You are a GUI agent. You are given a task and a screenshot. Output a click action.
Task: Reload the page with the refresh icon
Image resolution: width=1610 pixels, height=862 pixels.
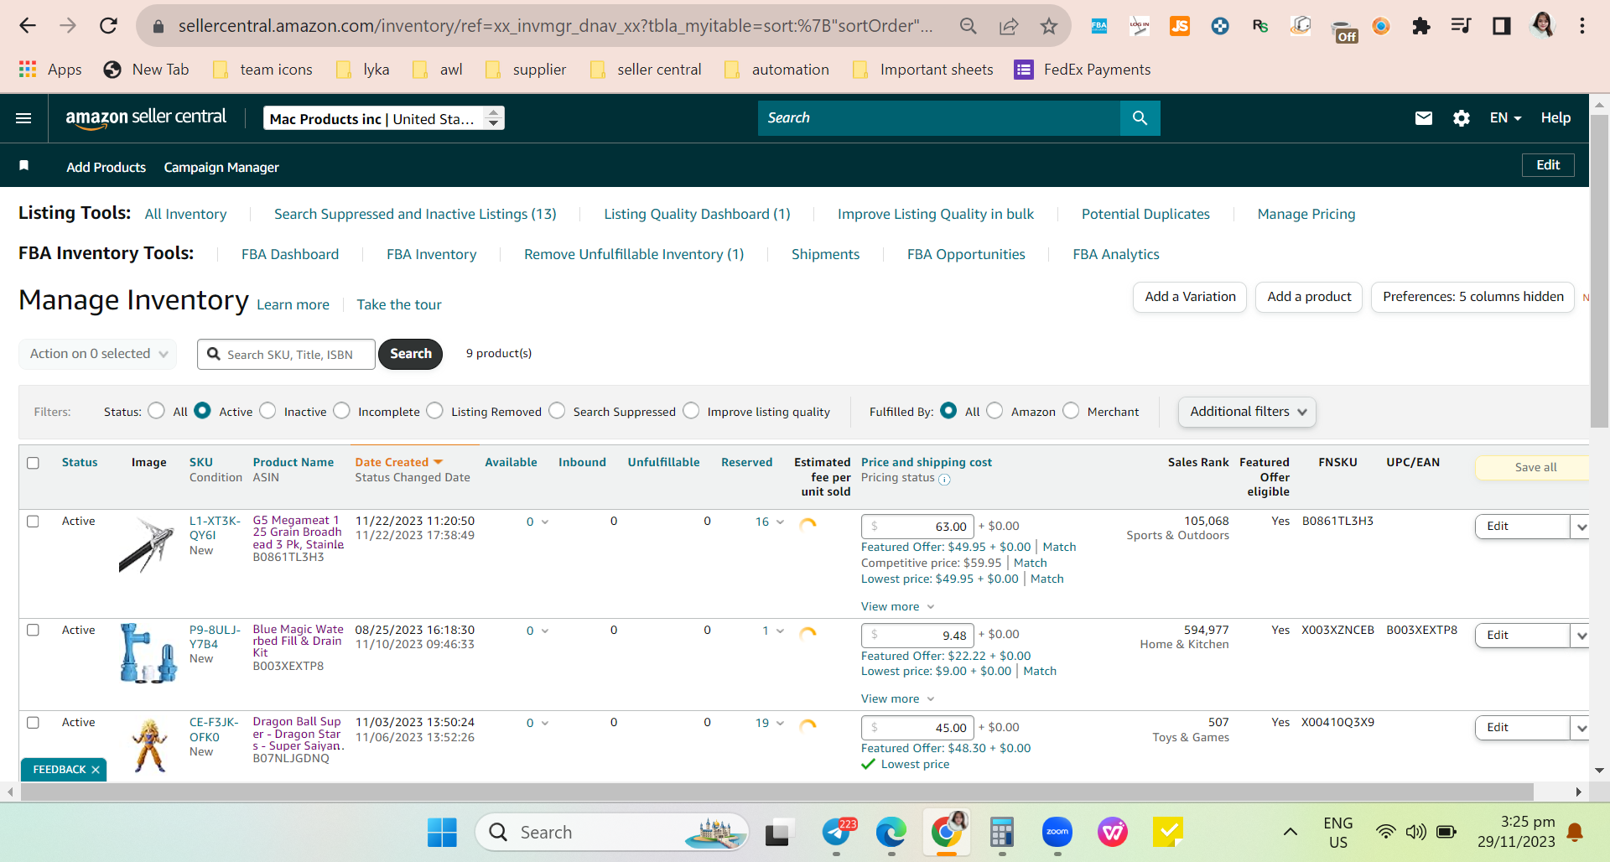[108, 26]
